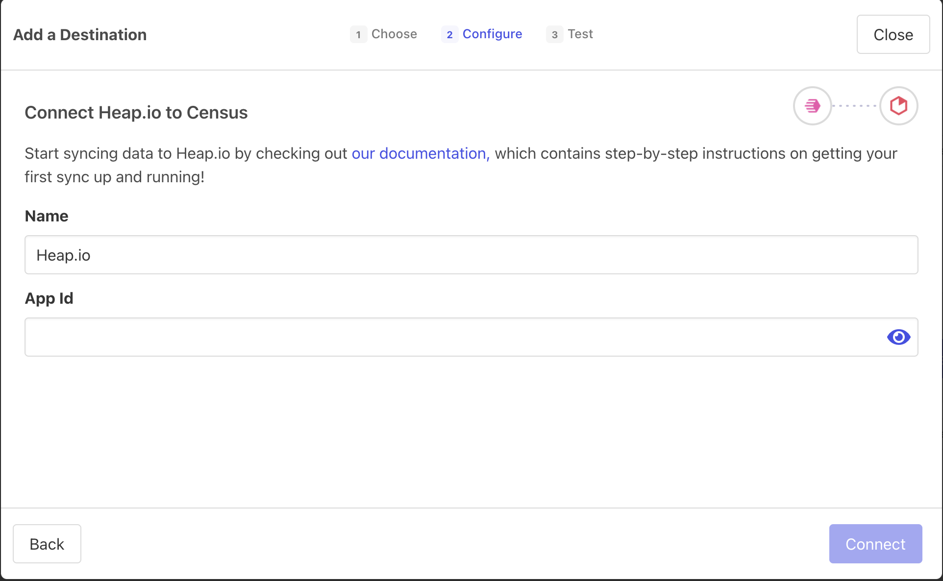
Task: Jump to the Test step
Action: (580, 34)
